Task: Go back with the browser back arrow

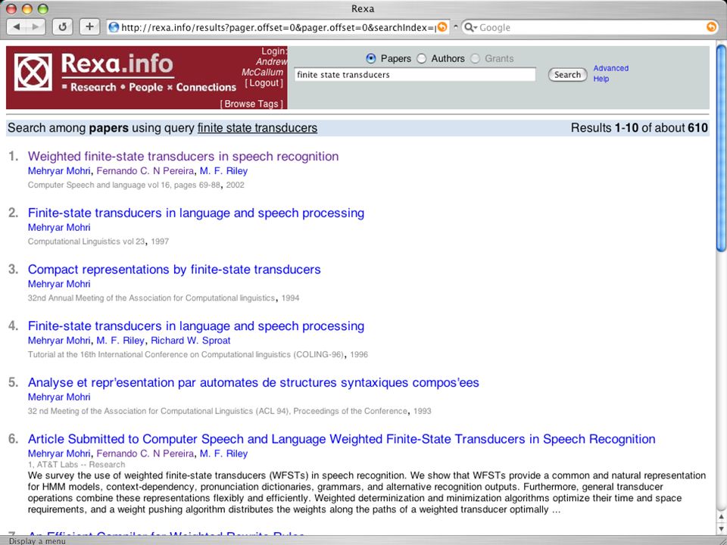Action: coord(17,27)
